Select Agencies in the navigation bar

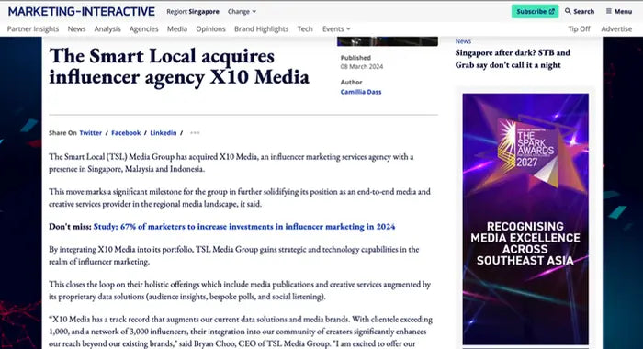143,28
